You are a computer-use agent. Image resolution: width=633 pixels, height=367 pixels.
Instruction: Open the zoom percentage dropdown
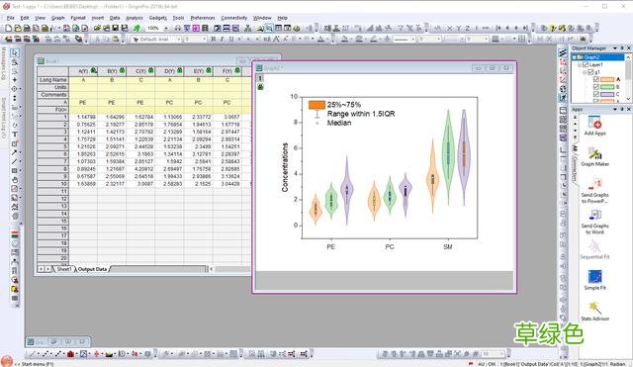click(166, 28)
